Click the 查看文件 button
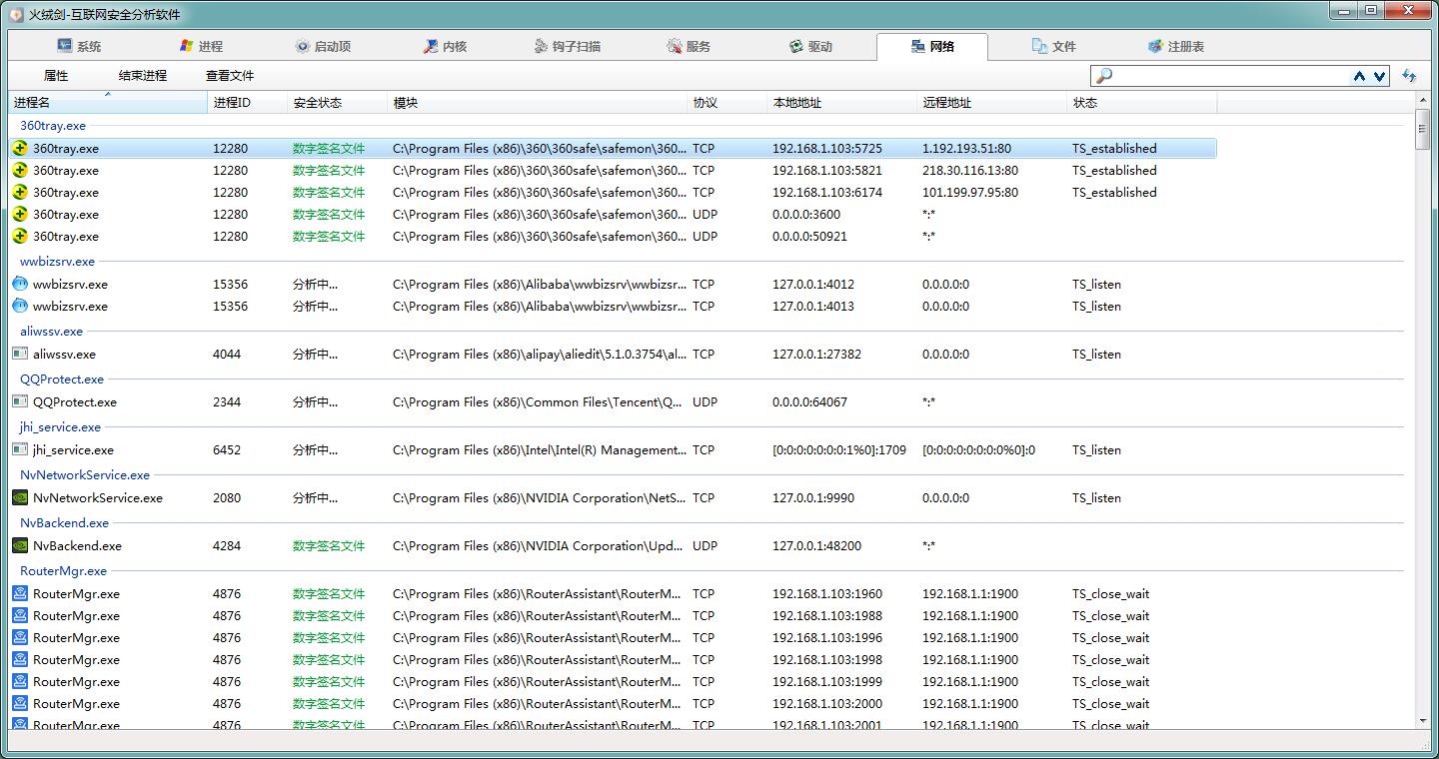This screenshot has width=1439, height=759. point(230,76)
